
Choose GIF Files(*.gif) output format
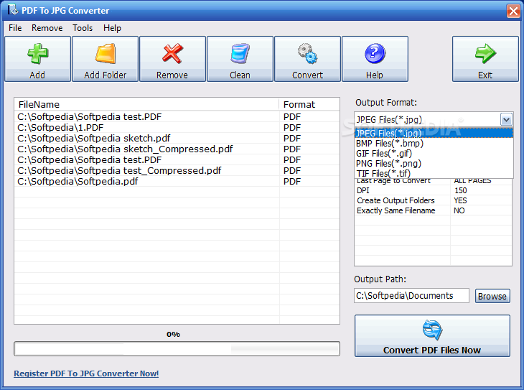point(434,153)
